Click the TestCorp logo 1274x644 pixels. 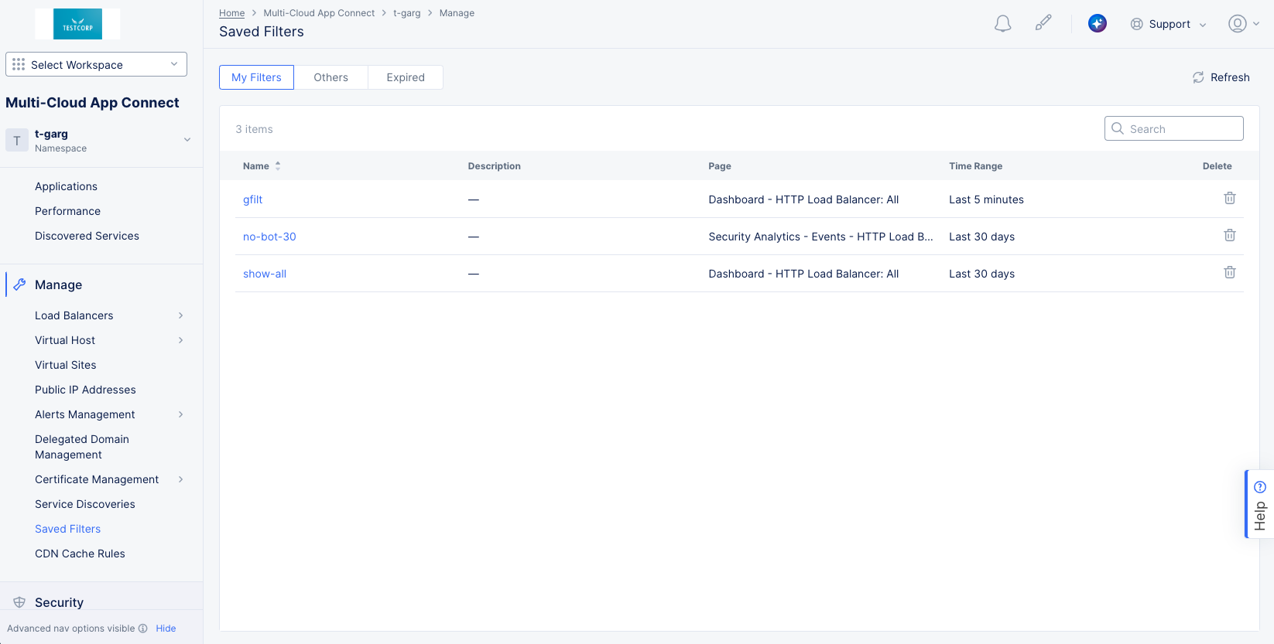77,24
